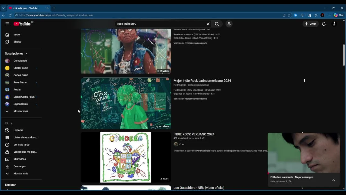Click the browser address bar URL
This screenshot has width=346, height=195.
pos(56,15)
